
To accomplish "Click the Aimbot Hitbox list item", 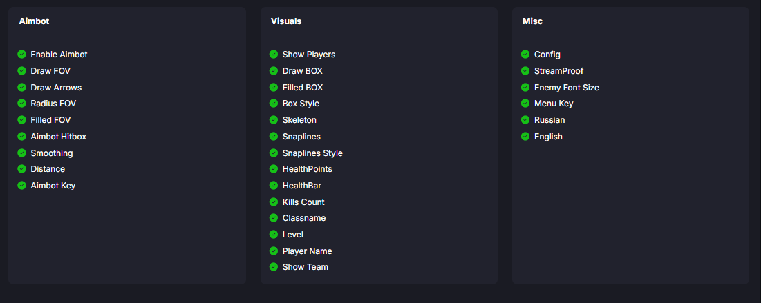I will click(x=59, y=137).
